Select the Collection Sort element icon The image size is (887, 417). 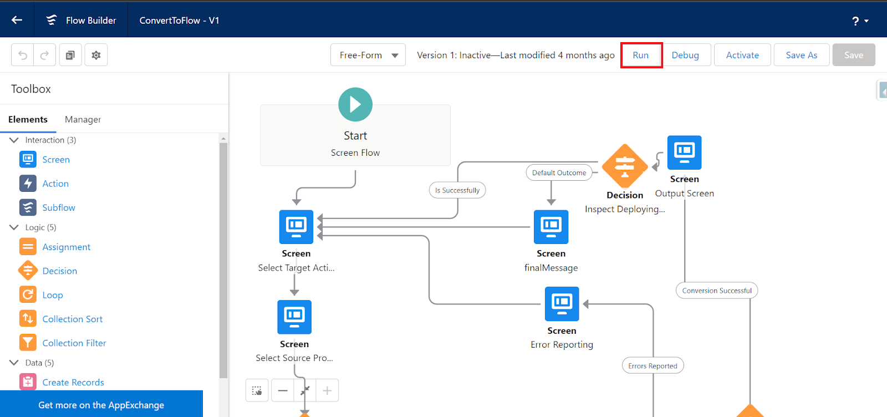[28, 319]
